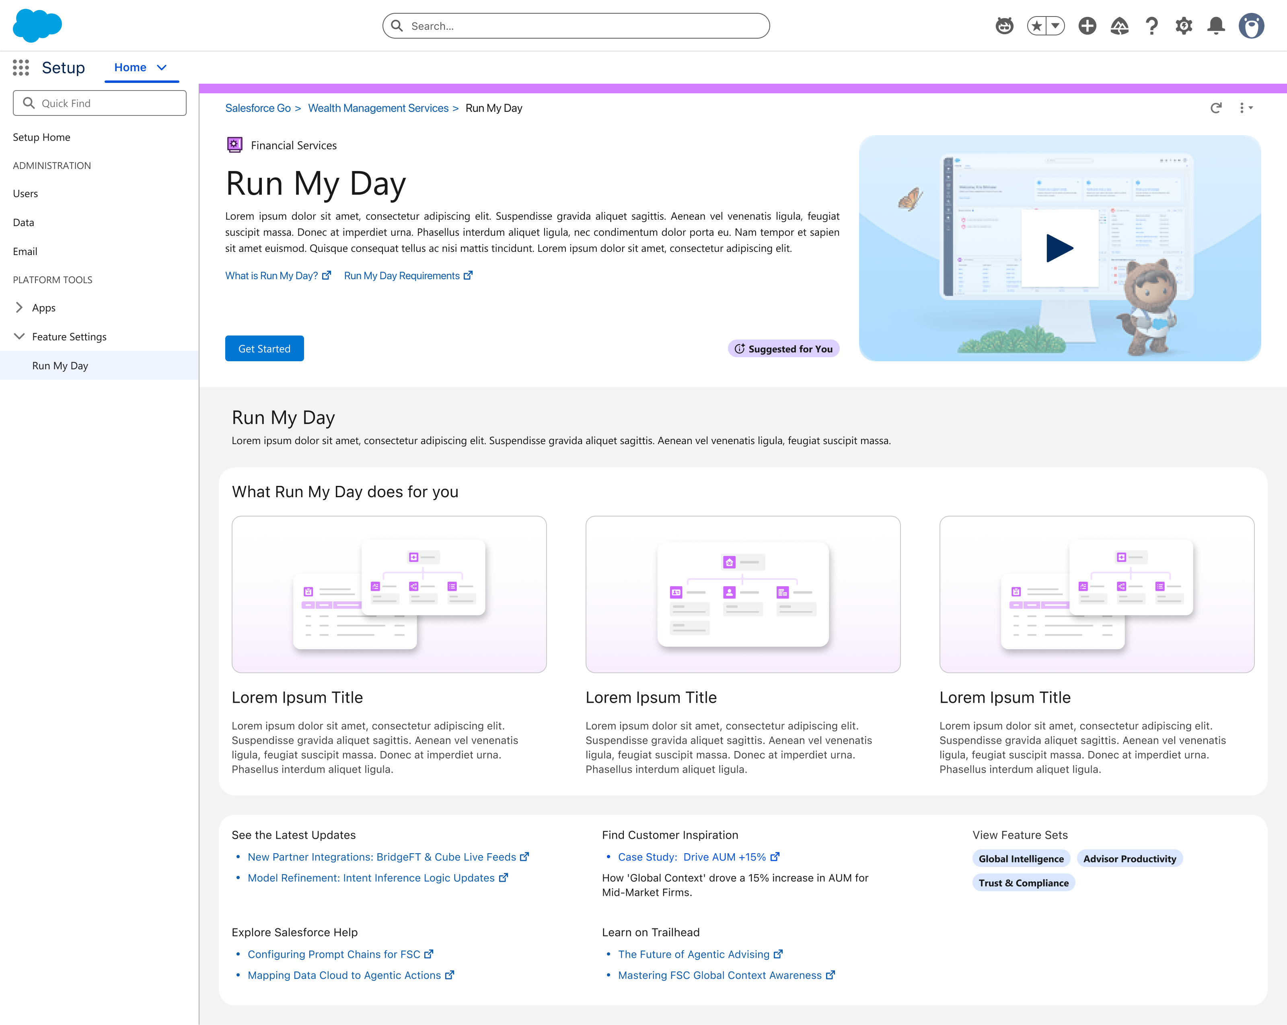Click the Salesforce cloud logo
This screenshot has height=1025, width=1287.
(37, 25)
